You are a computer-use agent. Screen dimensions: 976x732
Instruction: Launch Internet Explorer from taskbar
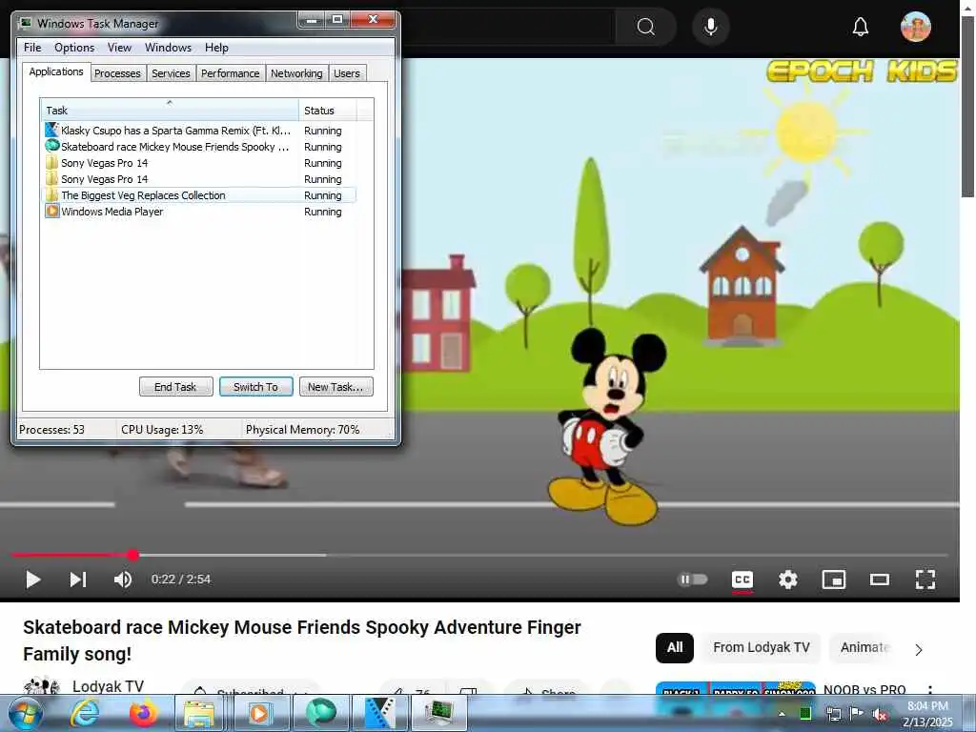[85, 713]
